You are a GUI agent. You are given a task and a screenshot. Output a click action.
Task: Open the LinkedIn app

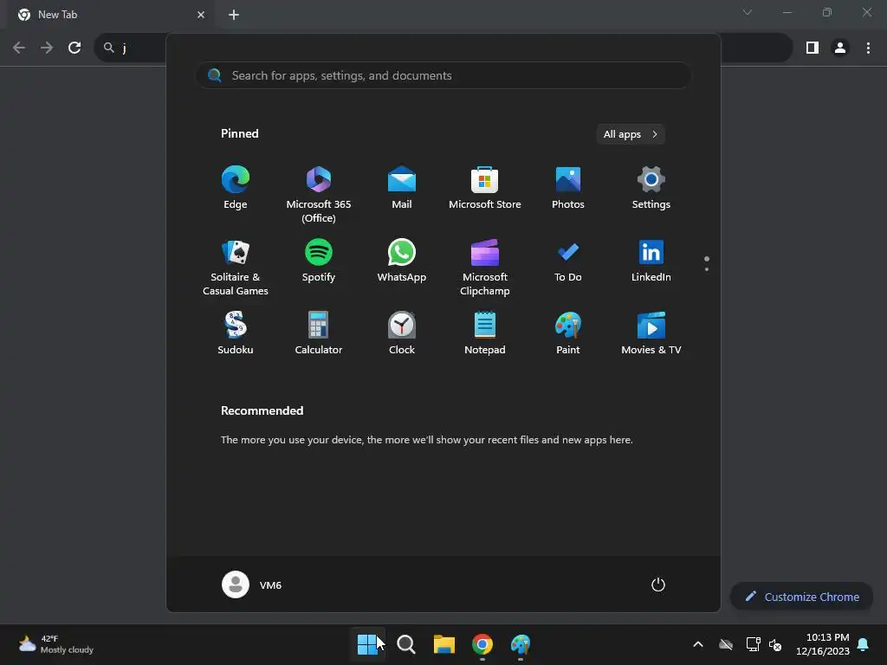tap(651, 261)
